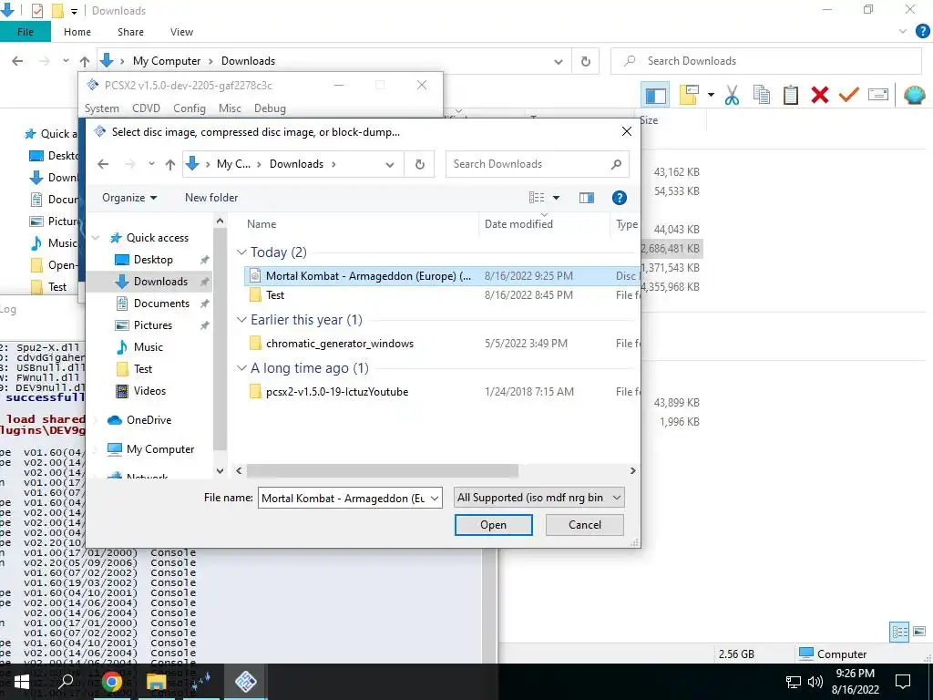Click the change view icon in the dialog
933x700 pixels.
[x=536, y=198]
